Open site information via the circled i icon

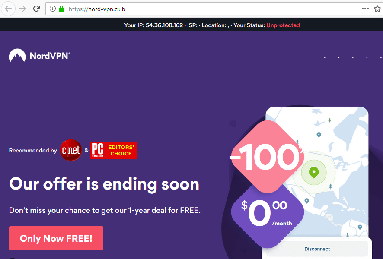(52, 9)
